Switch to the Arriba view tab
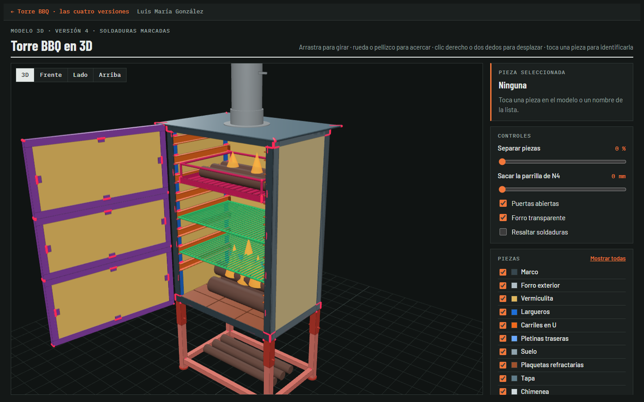644x402 pixels. click(110, 75)
